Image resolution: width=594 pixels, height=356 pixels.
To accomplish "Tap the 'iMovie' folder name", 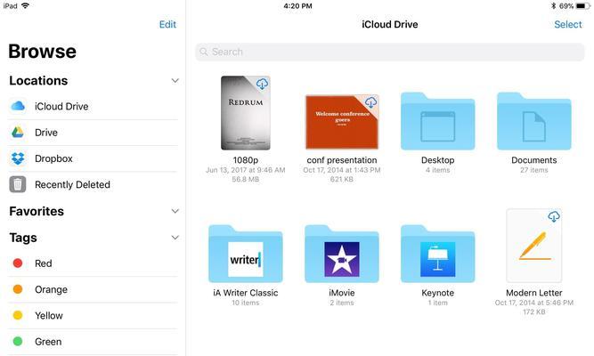I will coord(342,293).
